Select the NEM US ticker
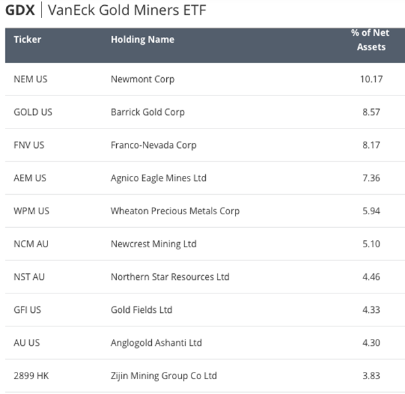Viewport: 405px width, 394px height. (x=31, y=79)
